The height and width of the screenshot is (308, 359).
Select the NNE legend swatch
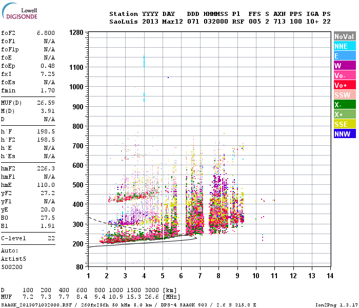(x=345, y=46)
